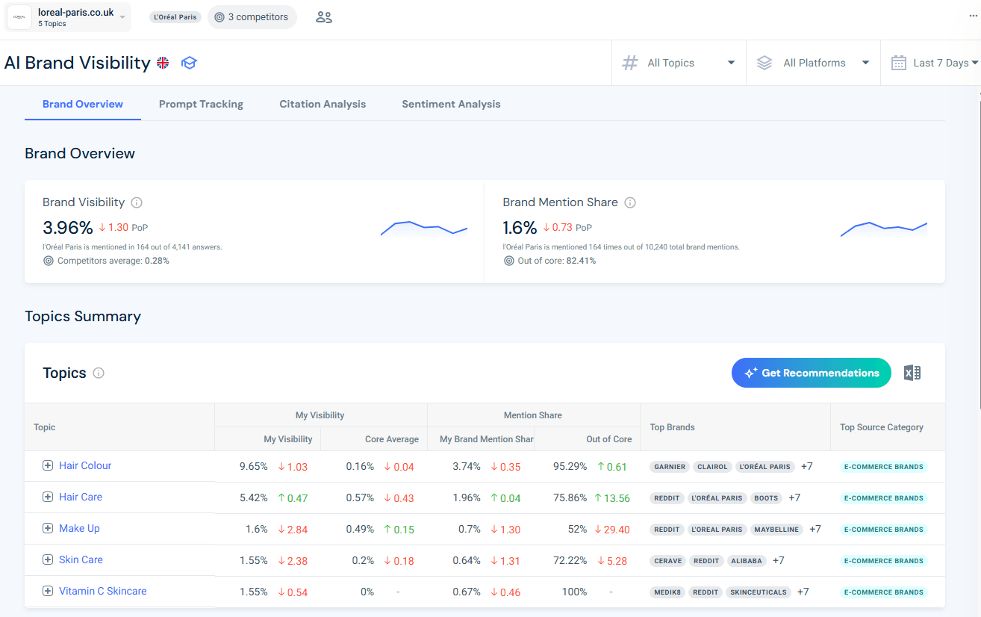Expand the Vitamin C Skincare topic row
The width and height of the screenshot is (981, 617).
48,591
